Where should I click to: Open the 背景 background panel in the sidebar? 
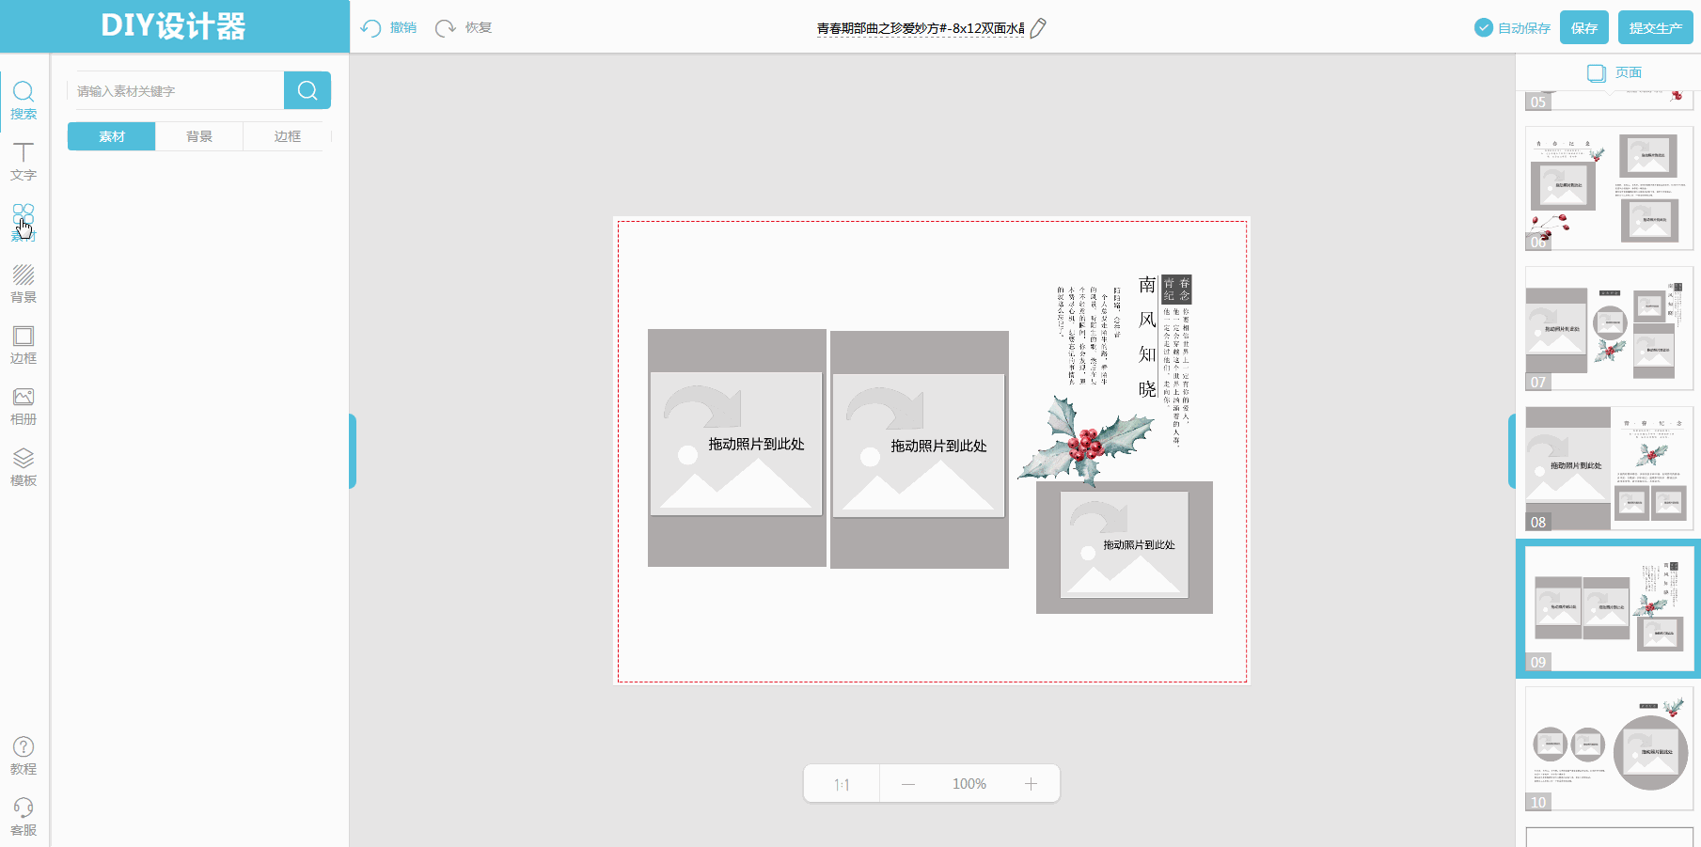(x=24, y=283)
